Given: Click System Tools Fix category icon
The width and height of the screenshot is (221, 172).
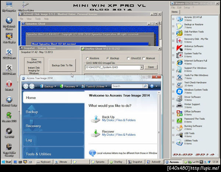Looking at the screenshot, I should pyautogui.click(x=179, y=55).
